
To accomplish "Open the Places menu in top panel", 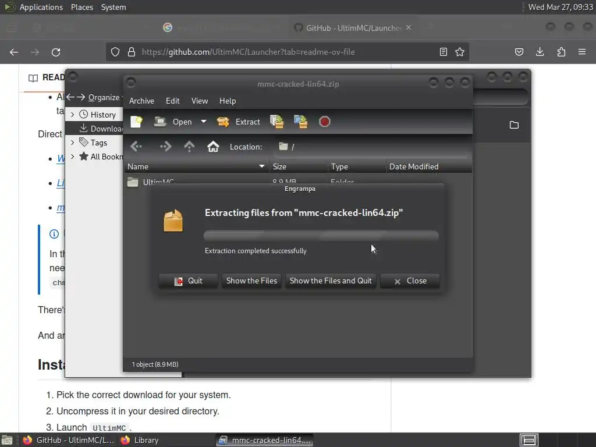I will tap(81, 7).
